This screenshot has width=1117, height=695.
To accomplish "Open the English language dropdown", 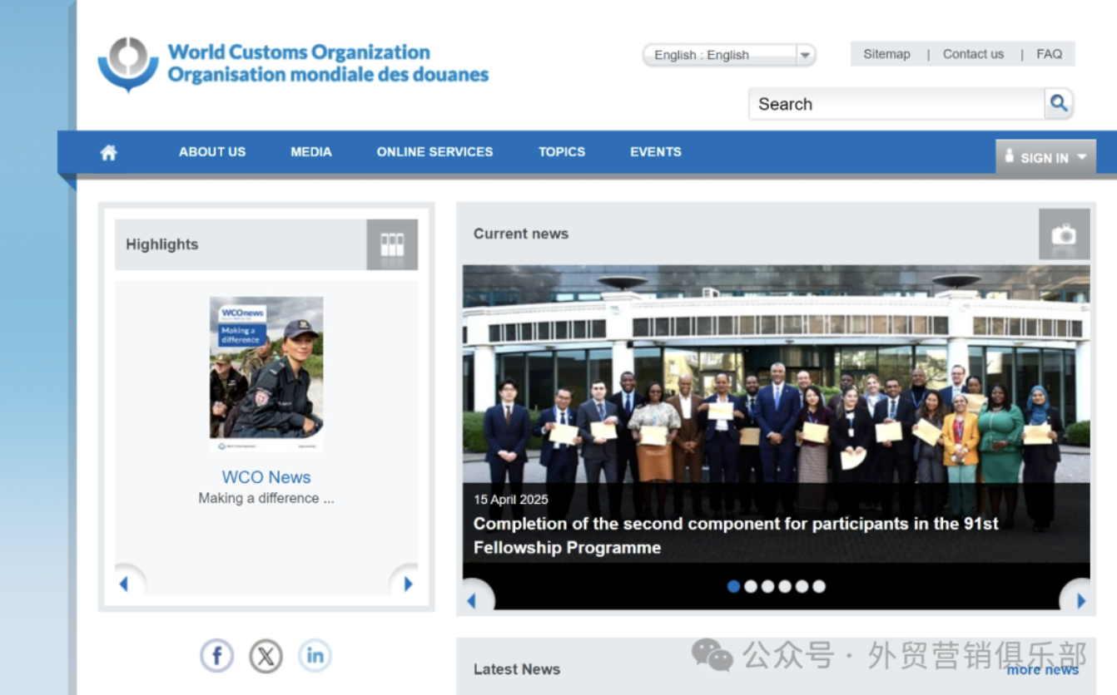I will click(x=729, y=55).
